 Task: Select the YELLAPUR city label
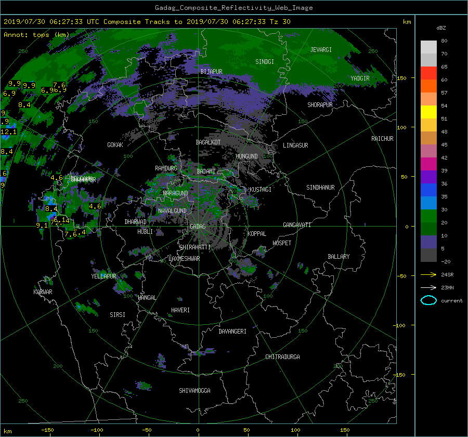click(x=103, y=276)
